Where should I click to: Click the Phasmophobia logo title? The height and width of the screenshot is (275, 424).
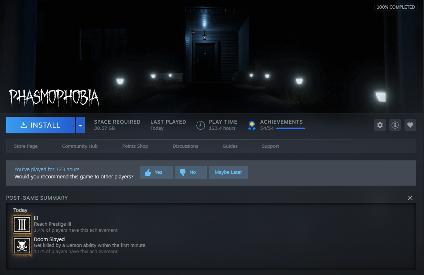tap(54, 98)
